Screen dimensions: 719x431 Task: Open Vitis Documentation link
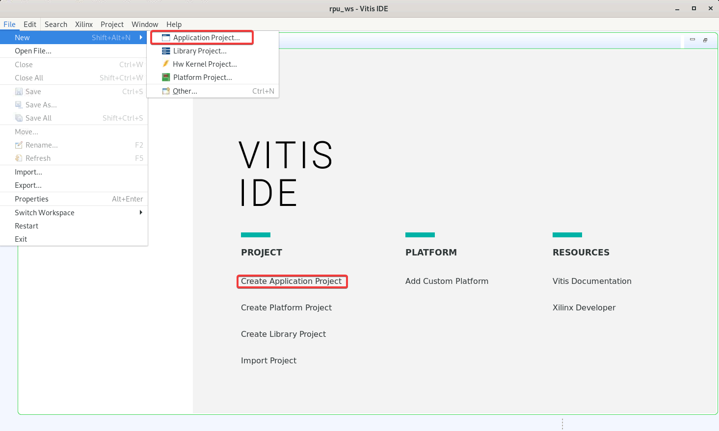(x=592, y=281)
